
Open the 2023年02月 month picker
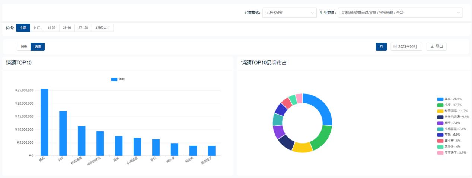click(406, 47)
